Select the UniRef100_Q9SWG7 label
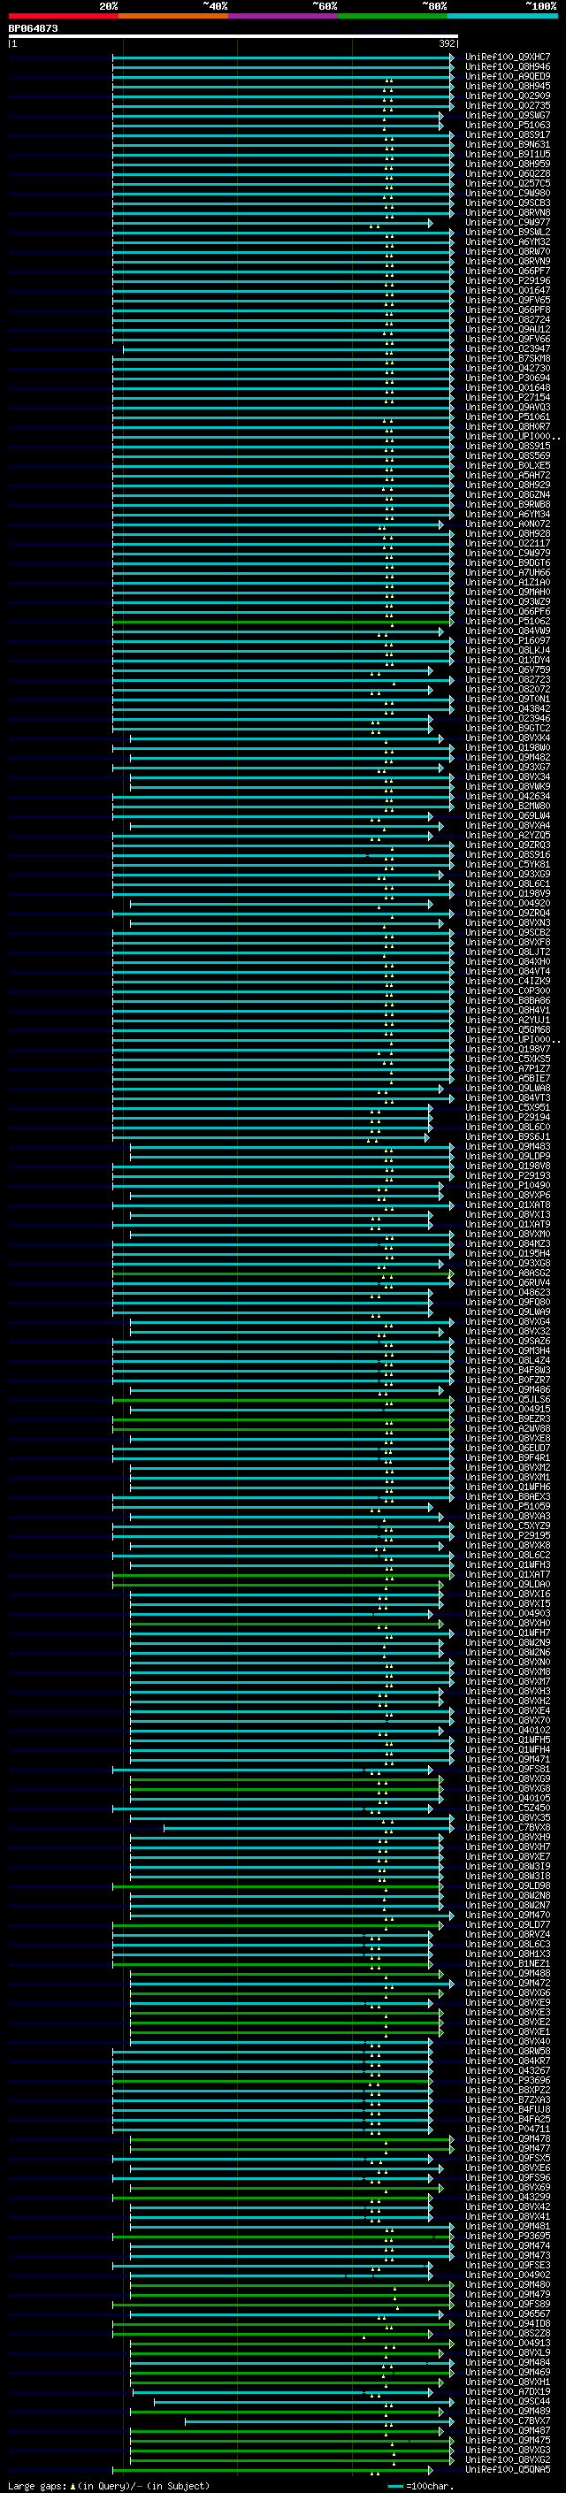 [508, 115]
